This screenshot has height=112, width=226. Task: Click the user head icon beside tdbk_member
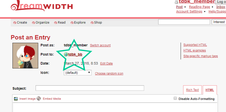click(x=176, y=2)
